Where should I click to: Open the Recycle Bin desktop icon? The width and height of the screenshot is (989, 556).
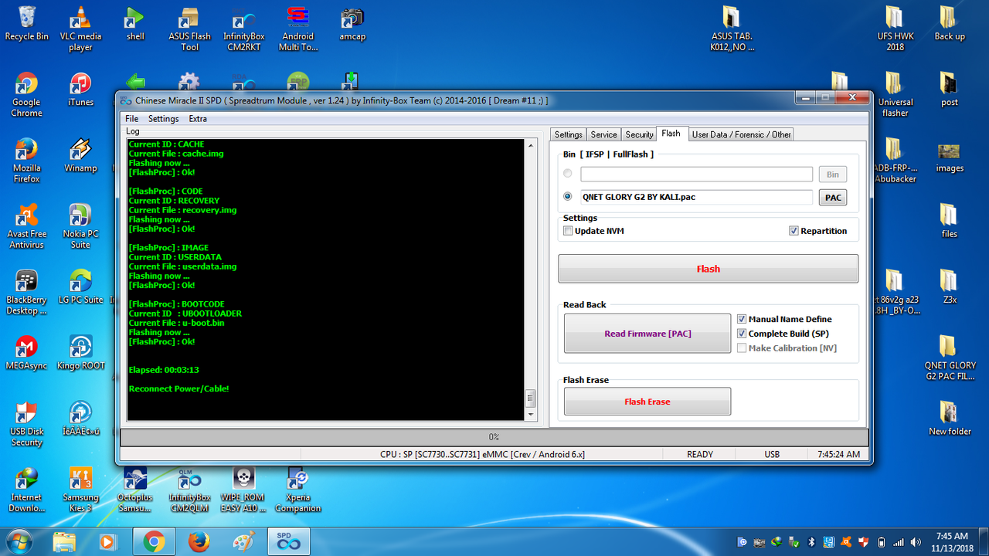tap(26, 23)
